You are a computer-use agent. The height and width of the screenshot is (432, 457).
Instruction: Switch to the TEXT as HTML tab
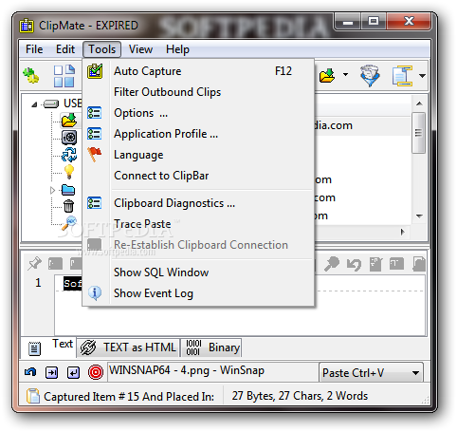click(x=128, y=347)
